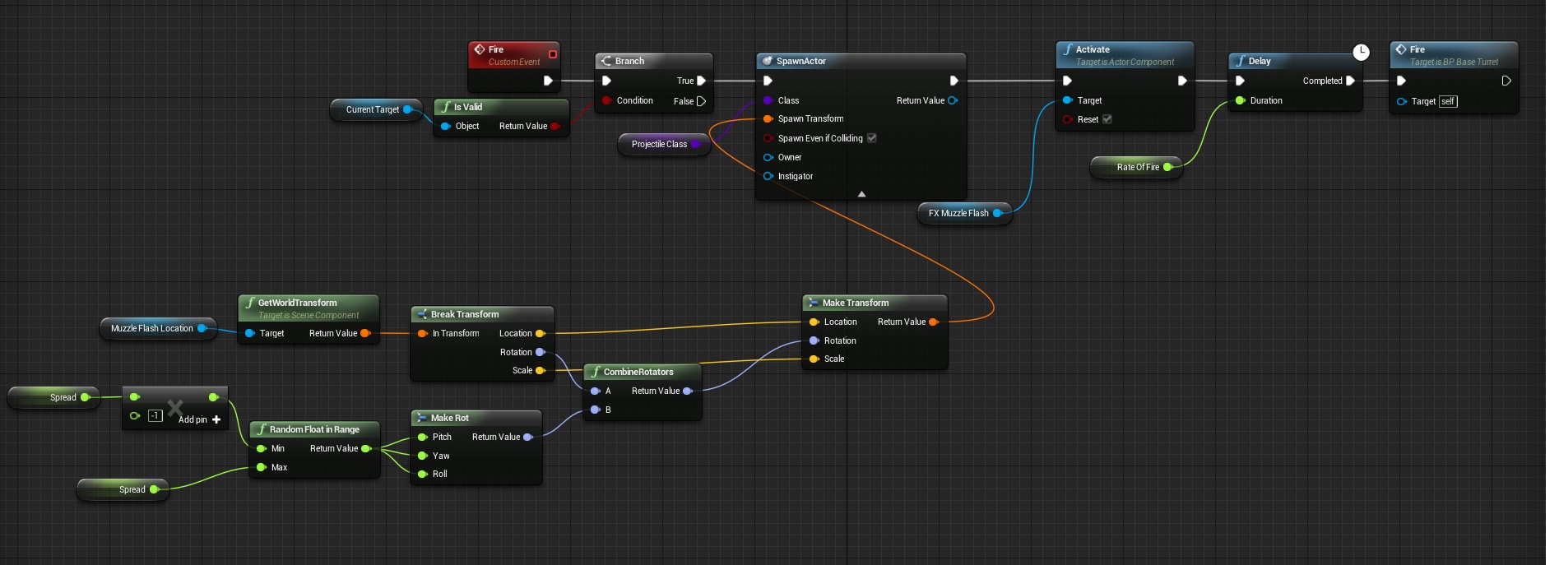Click Break Transform's In Transform pin
Image resolution: width=1559 pixels, height=565 pixels.
click(x=422, y=333)
